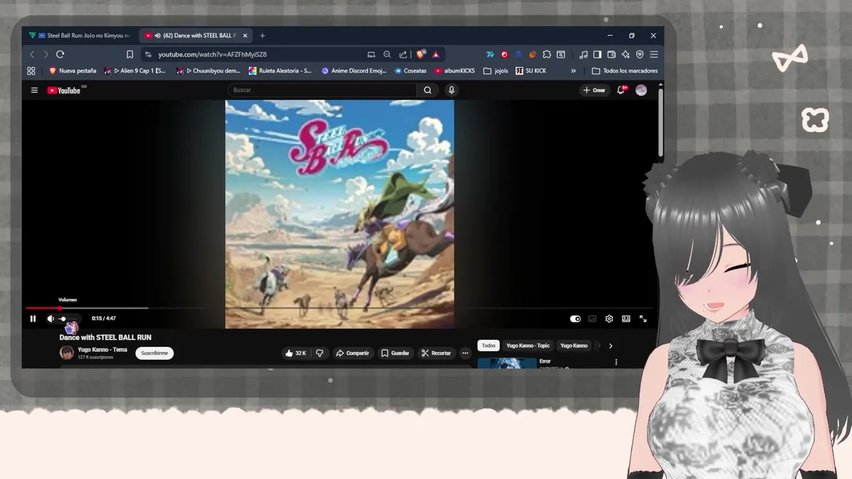The height and width of the screenshot is (479, 852).
Task: Close the Dance with STEEL BALL tab
Action: pos(245,36)
